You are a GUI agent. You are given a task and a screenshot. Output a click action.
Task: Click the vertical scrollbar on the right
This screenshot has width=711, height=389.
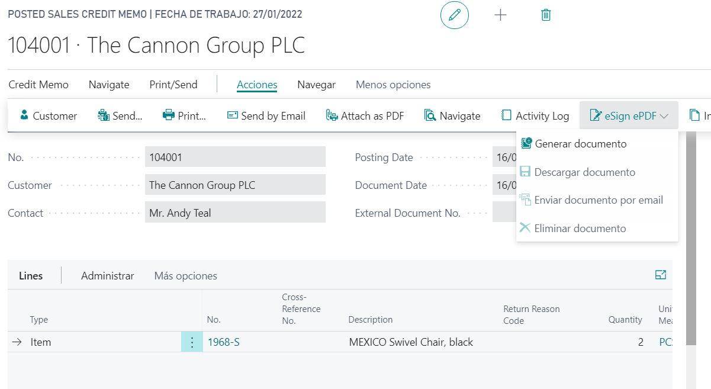click(x=690, y=237)
